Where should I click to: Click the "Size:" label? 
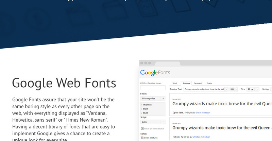pyautogui.click(x=243, y=89)
